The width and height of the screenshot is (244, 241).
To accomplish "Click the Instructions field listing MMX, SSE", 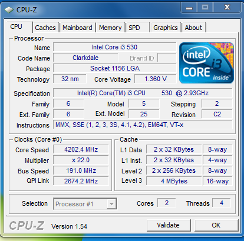I will coord(143,125).
